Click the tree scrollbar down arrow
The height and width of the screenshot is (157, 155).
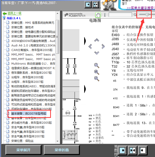[x=57, y=141]
